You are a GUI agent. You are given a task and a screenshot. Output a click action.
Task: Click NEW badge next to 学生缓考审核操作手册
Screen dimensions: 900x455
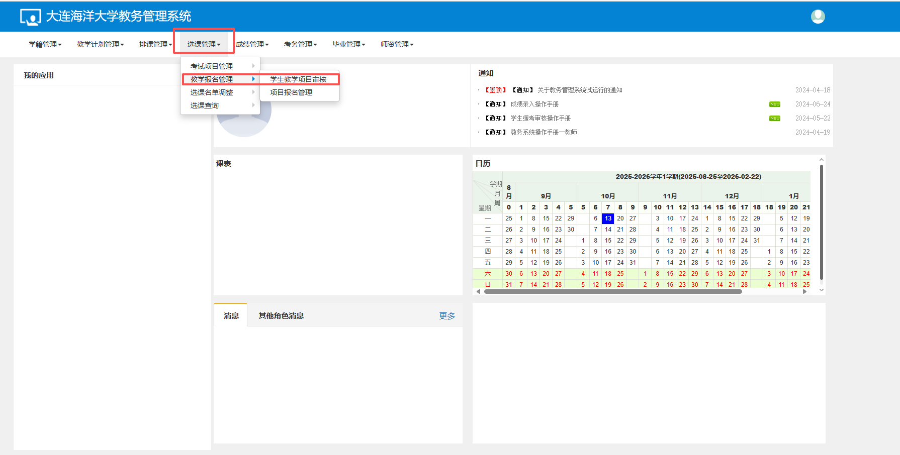click(x=774, y=119)
